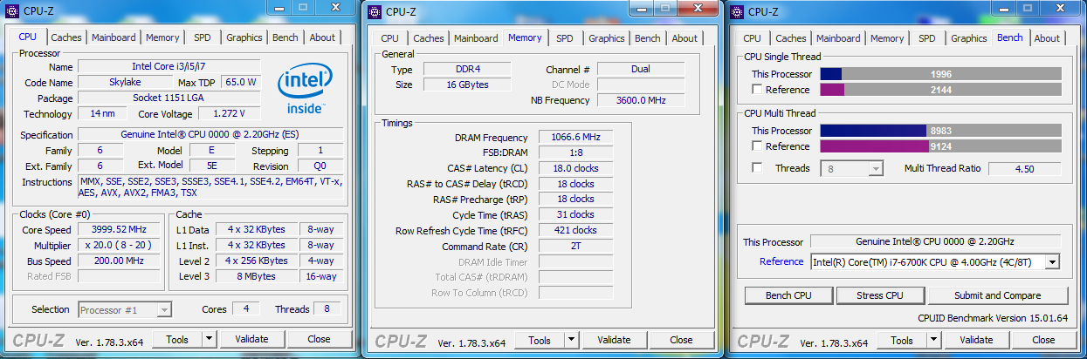Switch to Graphics tab in the left window
This screenshot has width=1087, height=359.
pos(244,37)
